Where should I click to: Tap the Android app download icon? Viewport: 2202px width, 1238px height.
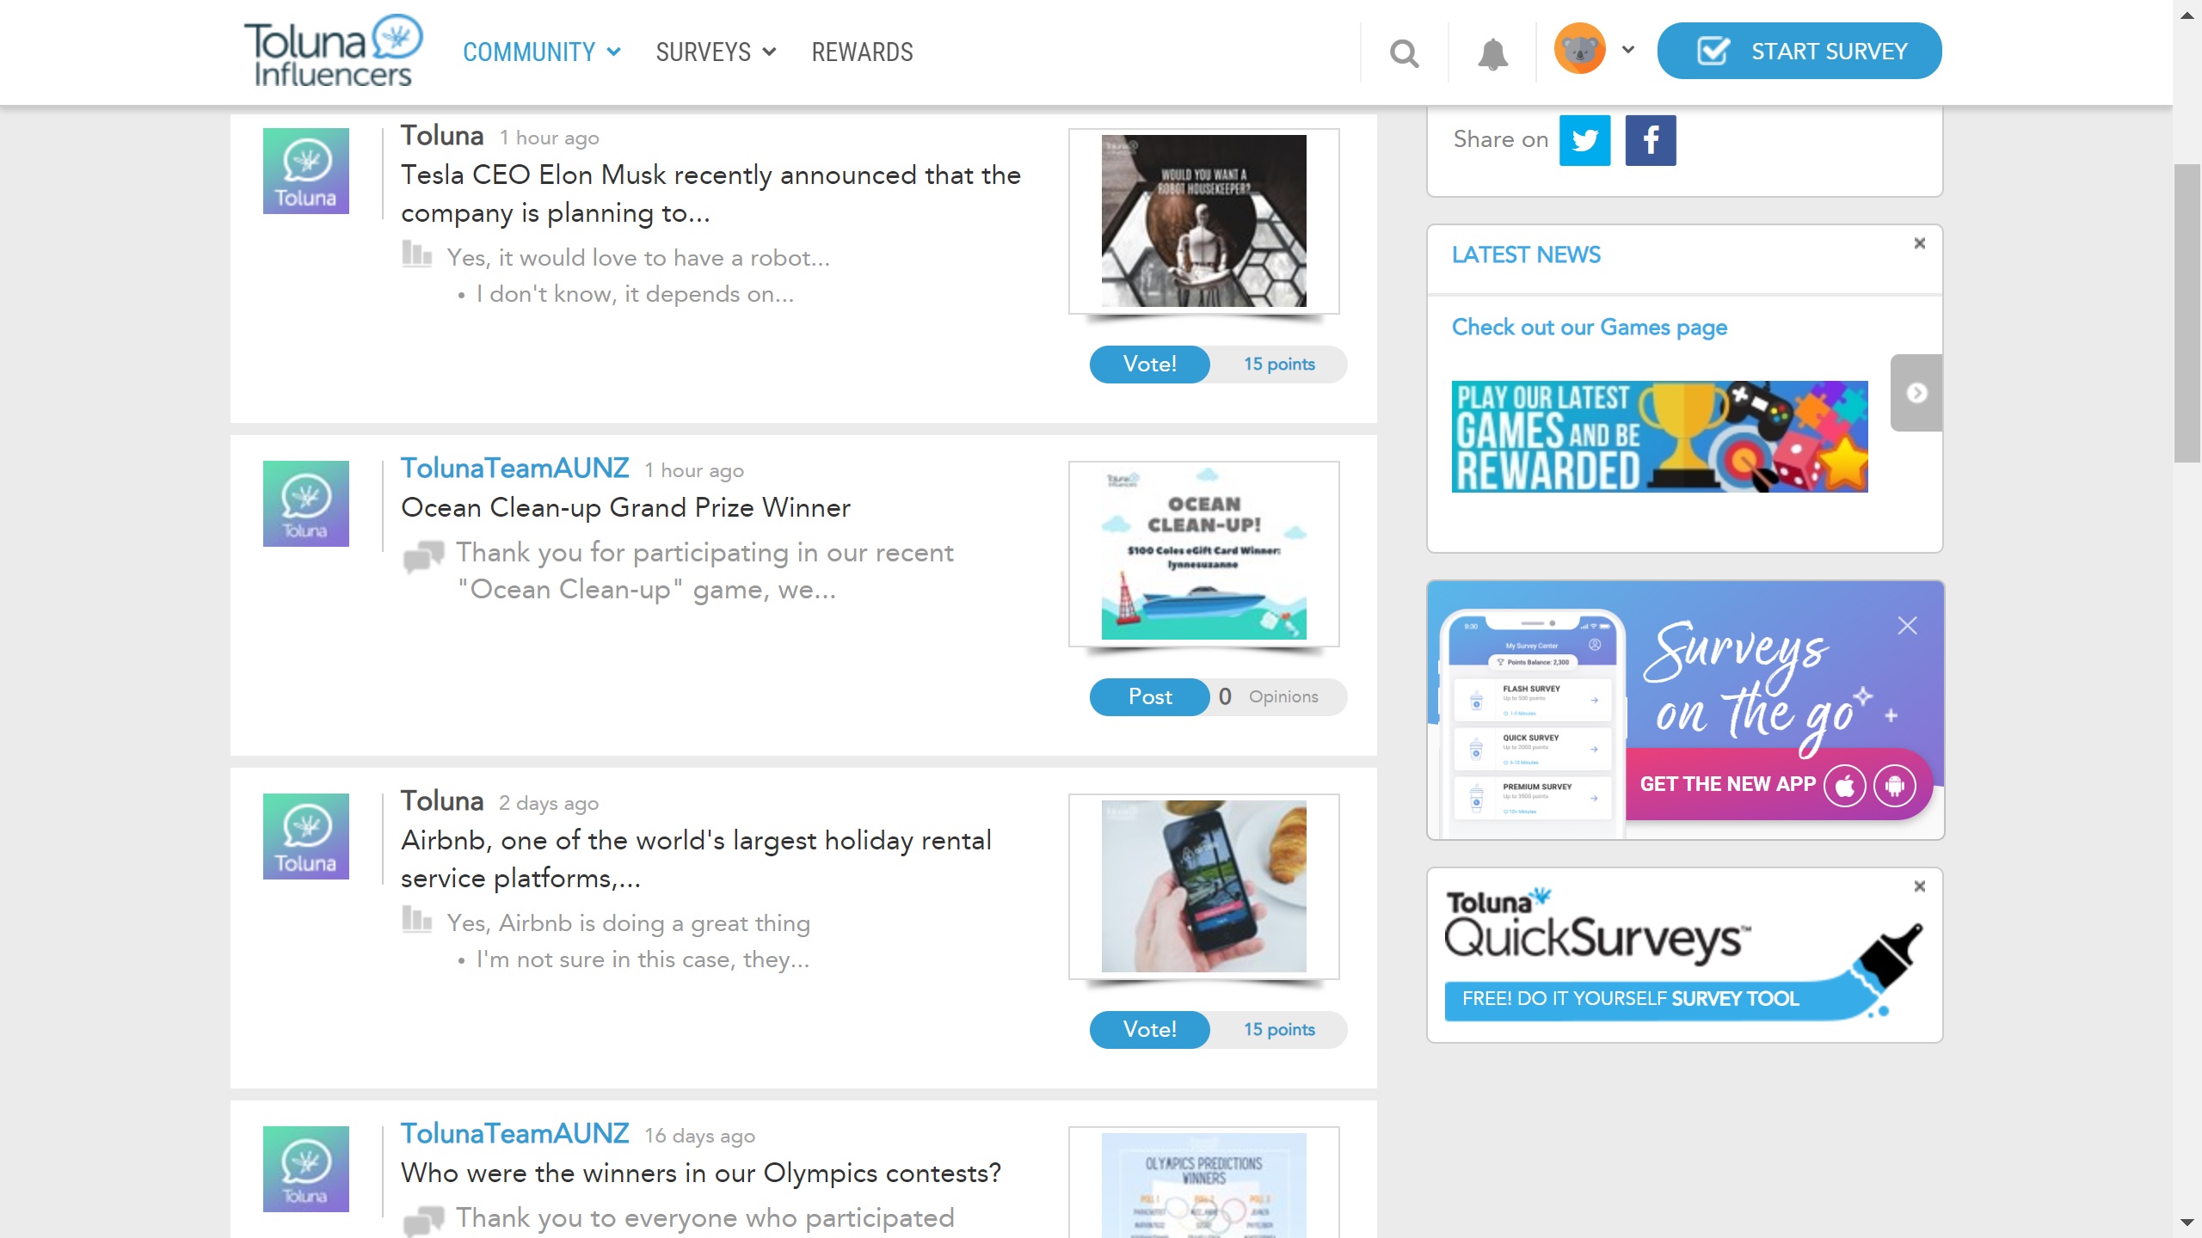[x=1895, y=785]
